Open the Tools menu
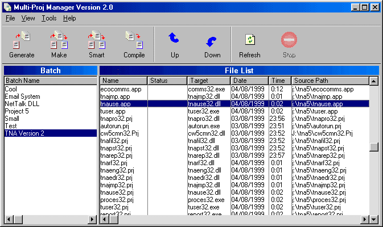The image size is (383, 227). pyautogui.click(x=49, y=18)
